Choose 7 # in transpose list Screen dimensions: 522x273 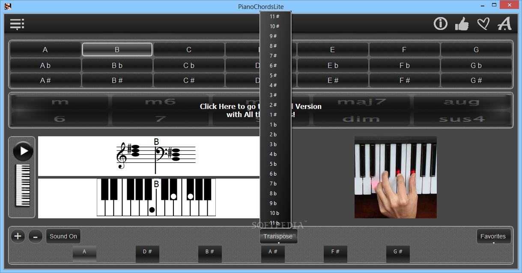pyautogui.click(x=275, y=56)
